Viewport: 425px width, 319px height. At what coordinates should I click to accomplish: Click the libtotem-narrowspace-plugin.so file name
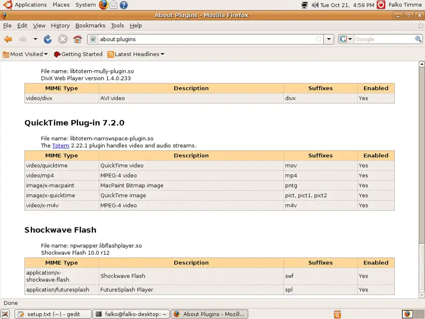click(112, 139)
